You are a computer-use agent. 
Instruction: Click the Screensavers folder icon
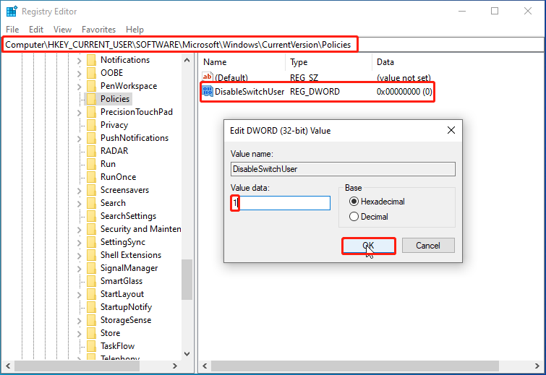(92, 190)
